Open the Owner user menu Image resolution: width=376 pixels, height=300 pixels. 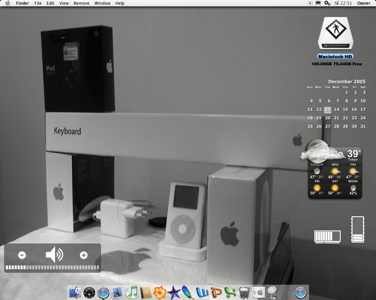pyautogui.click(x=364, y=3)
